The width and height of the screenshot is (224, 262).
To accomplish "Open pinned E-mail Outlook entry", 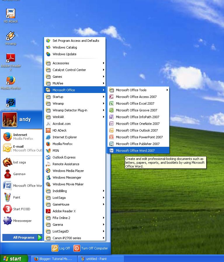I will tap(22, 148).
